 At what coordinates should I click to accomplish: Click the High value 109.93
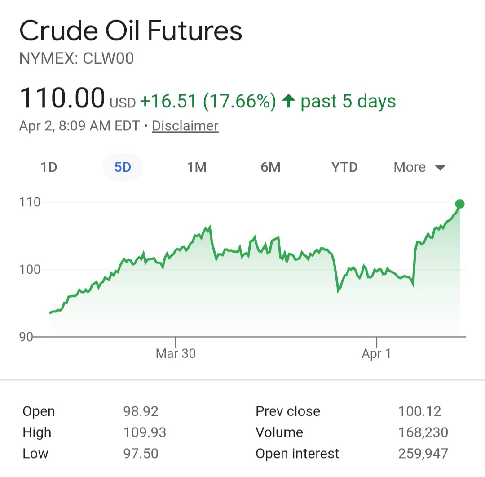(x=145, y=432)
